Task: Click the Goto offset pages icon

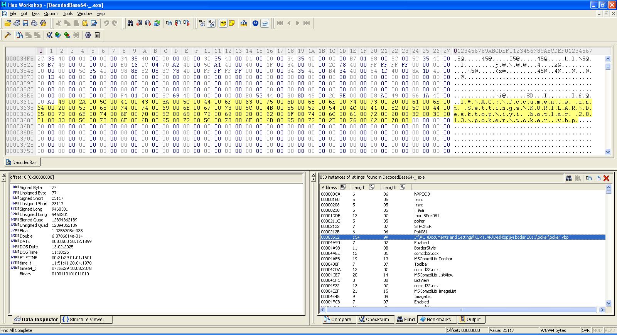Action: click(x=169, y=23)
